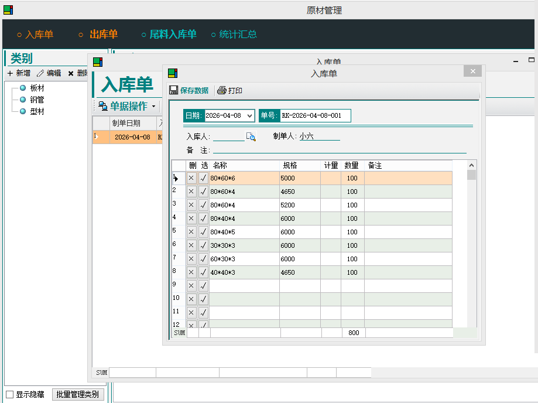Toggle the select checkmark on row 3
This screenshot has height=403, width=538.
pos(203,205)
